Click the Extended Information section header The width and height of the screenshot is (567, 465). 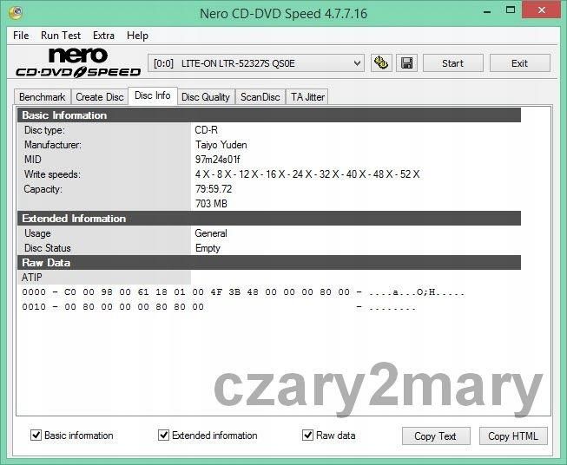pyautogui.click(x=269, y=219)
